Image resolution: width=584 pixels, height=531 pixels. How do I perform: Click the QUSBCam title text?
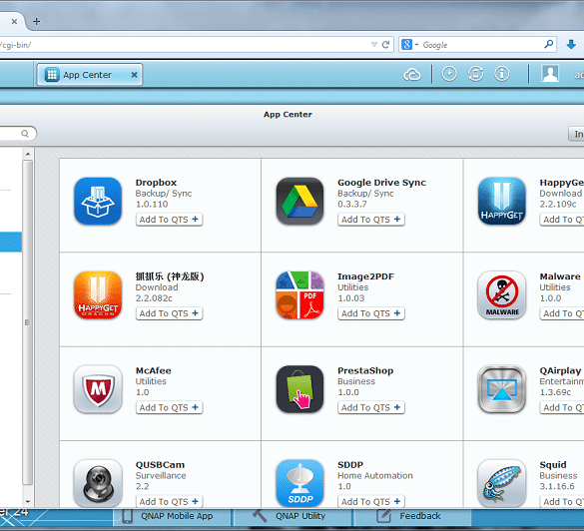click(160, 465)
